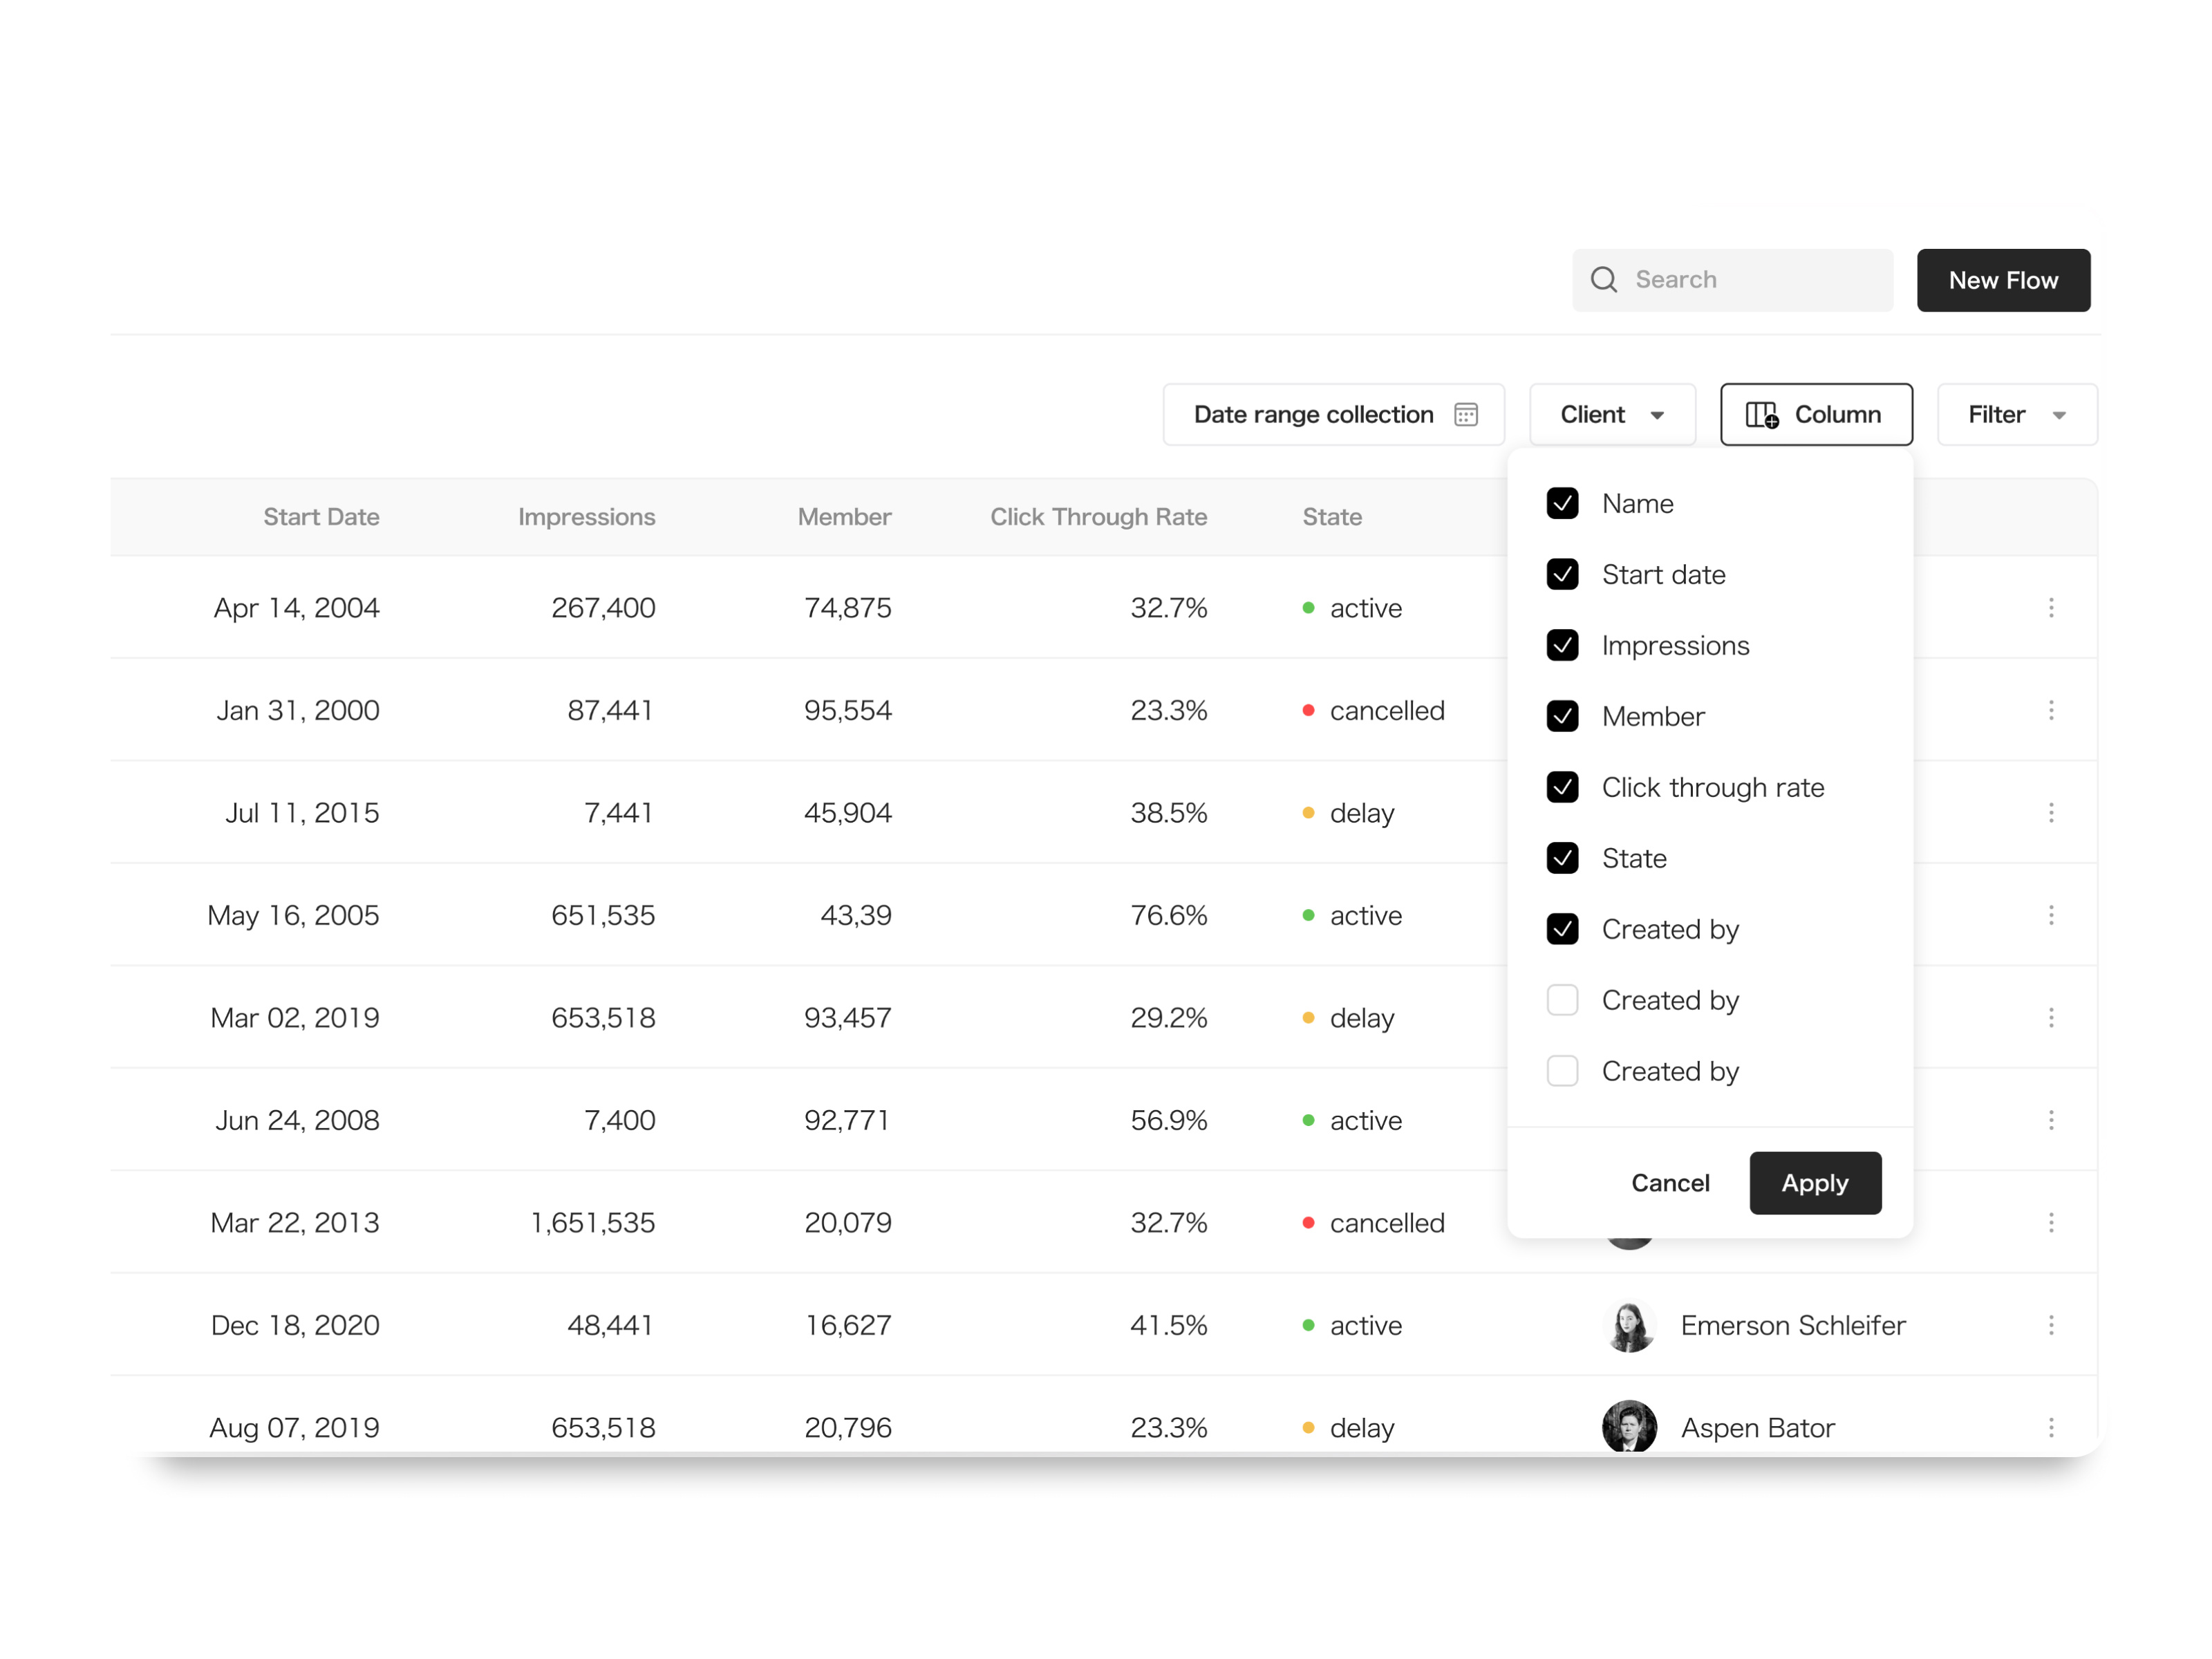Click the New Flow button
This screenshot has height=1659, width=2212.
(2003, 280)
